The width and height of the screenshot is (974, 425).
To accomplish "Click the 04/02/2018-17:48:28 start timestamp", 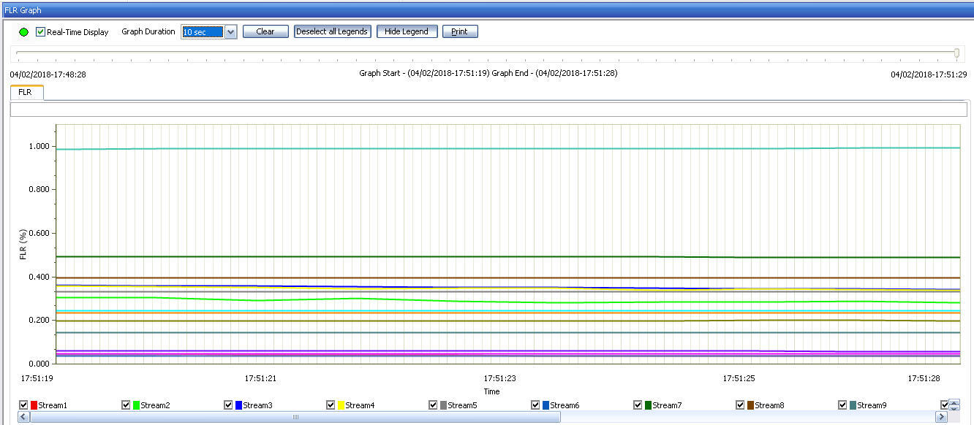I will coord(48,74).
